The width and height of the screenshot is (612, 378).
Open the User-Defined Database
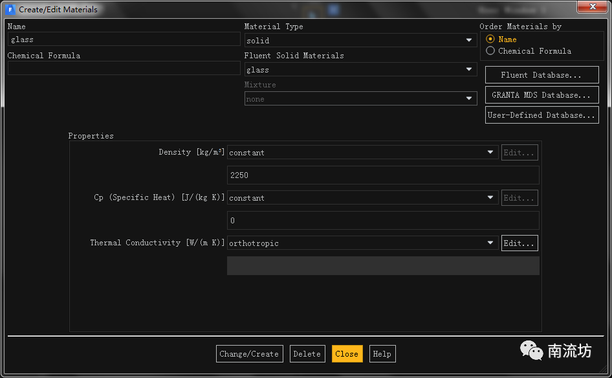541,115
